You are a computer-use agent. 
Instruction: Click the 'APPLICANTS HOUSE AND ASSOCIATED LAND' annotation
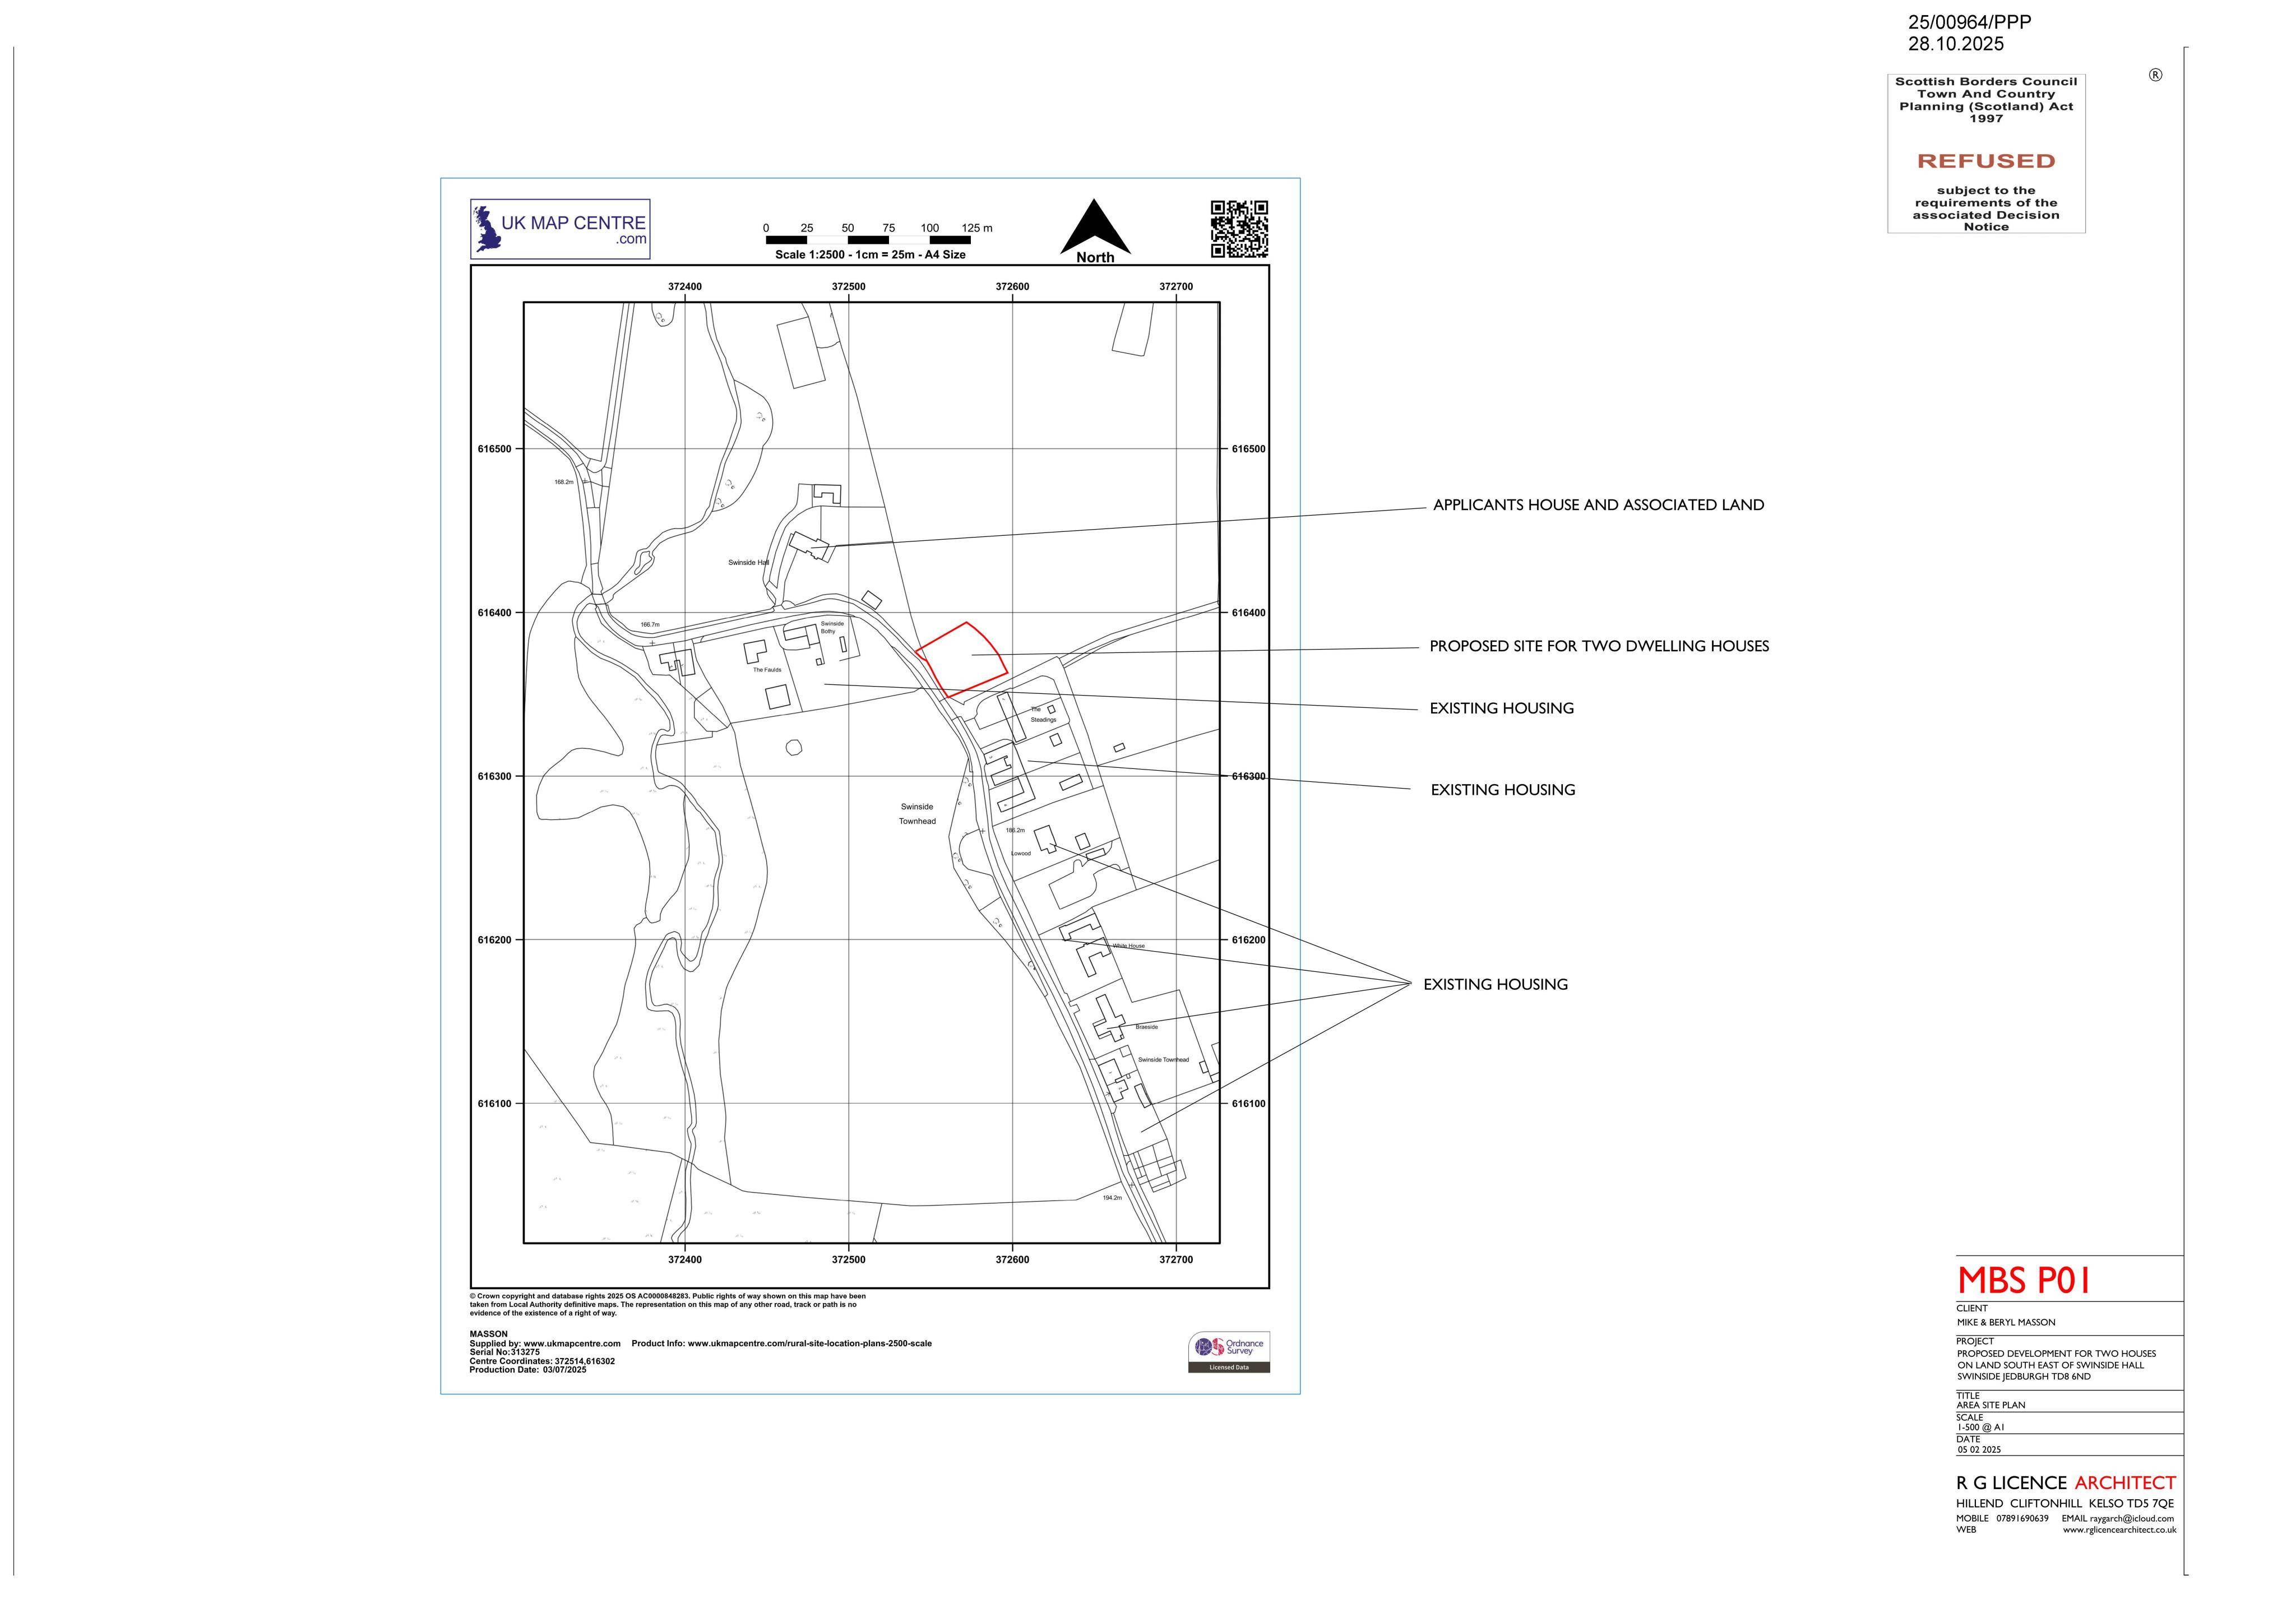[x=1598, y=505]
